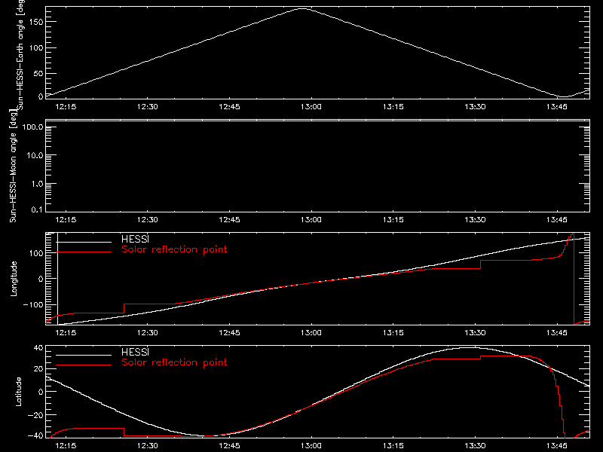Click 13:15 time label under Latitude plot
Screen dimensions: 603x452
(393, 446)
